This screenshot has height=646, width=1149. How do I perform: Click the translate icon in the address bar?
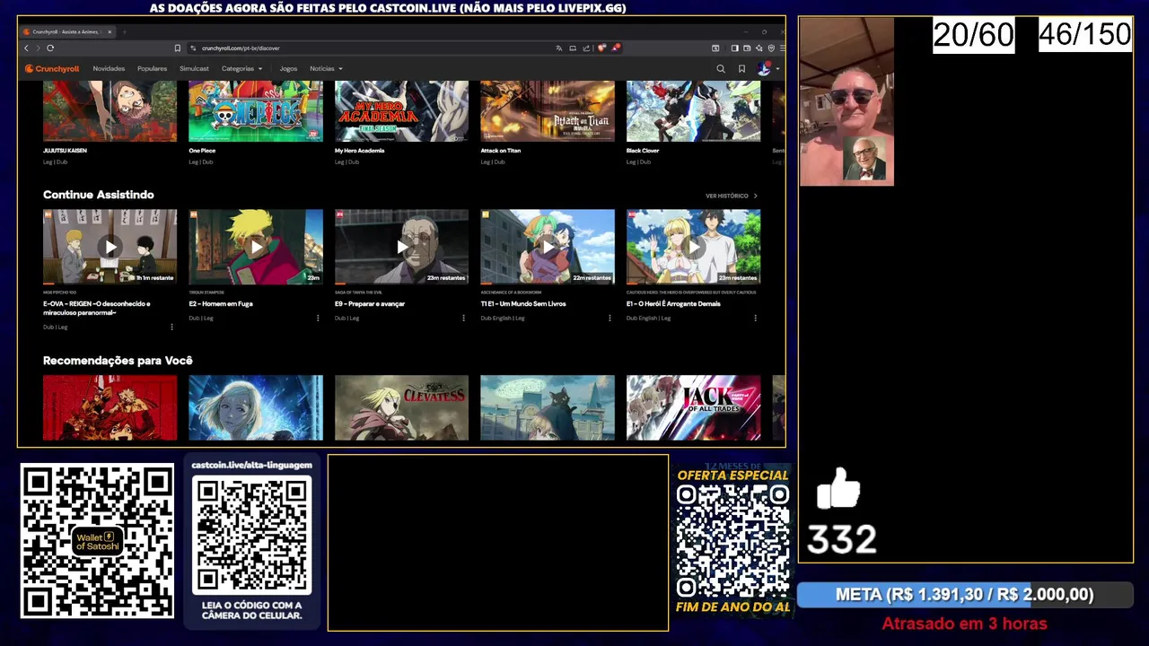(559, 48)
